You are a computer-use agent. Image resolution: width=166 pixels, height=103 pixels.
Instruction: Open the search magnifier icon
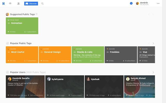click(42, 3)
